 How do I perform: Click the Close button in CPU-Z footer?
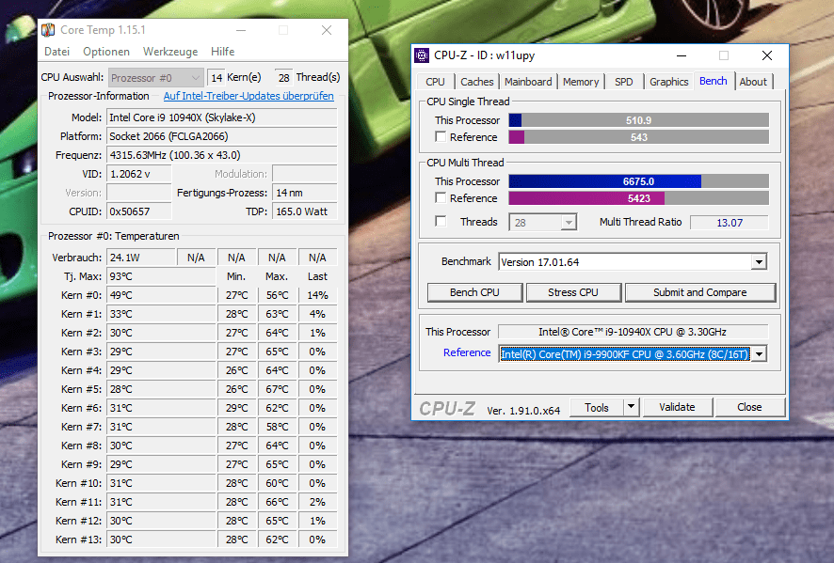[749, 407]
